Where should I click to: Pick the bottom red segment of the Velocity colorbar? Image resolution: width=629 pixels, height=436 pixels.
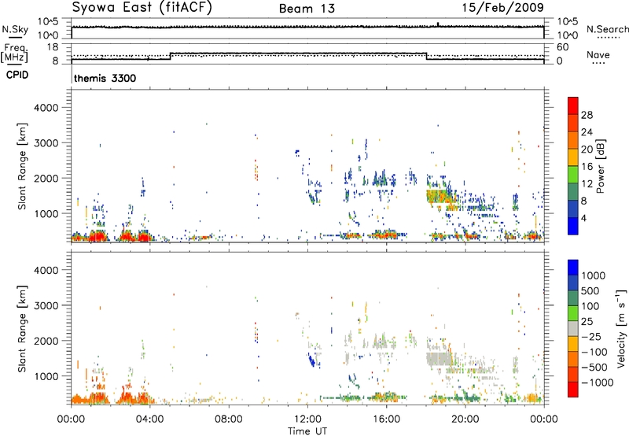coord(573,390)
